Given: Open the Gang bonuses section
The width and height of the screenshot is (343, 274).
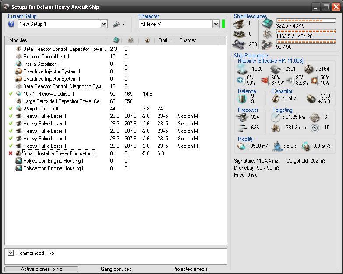Looking at the screenshot, I should (116, 269).
